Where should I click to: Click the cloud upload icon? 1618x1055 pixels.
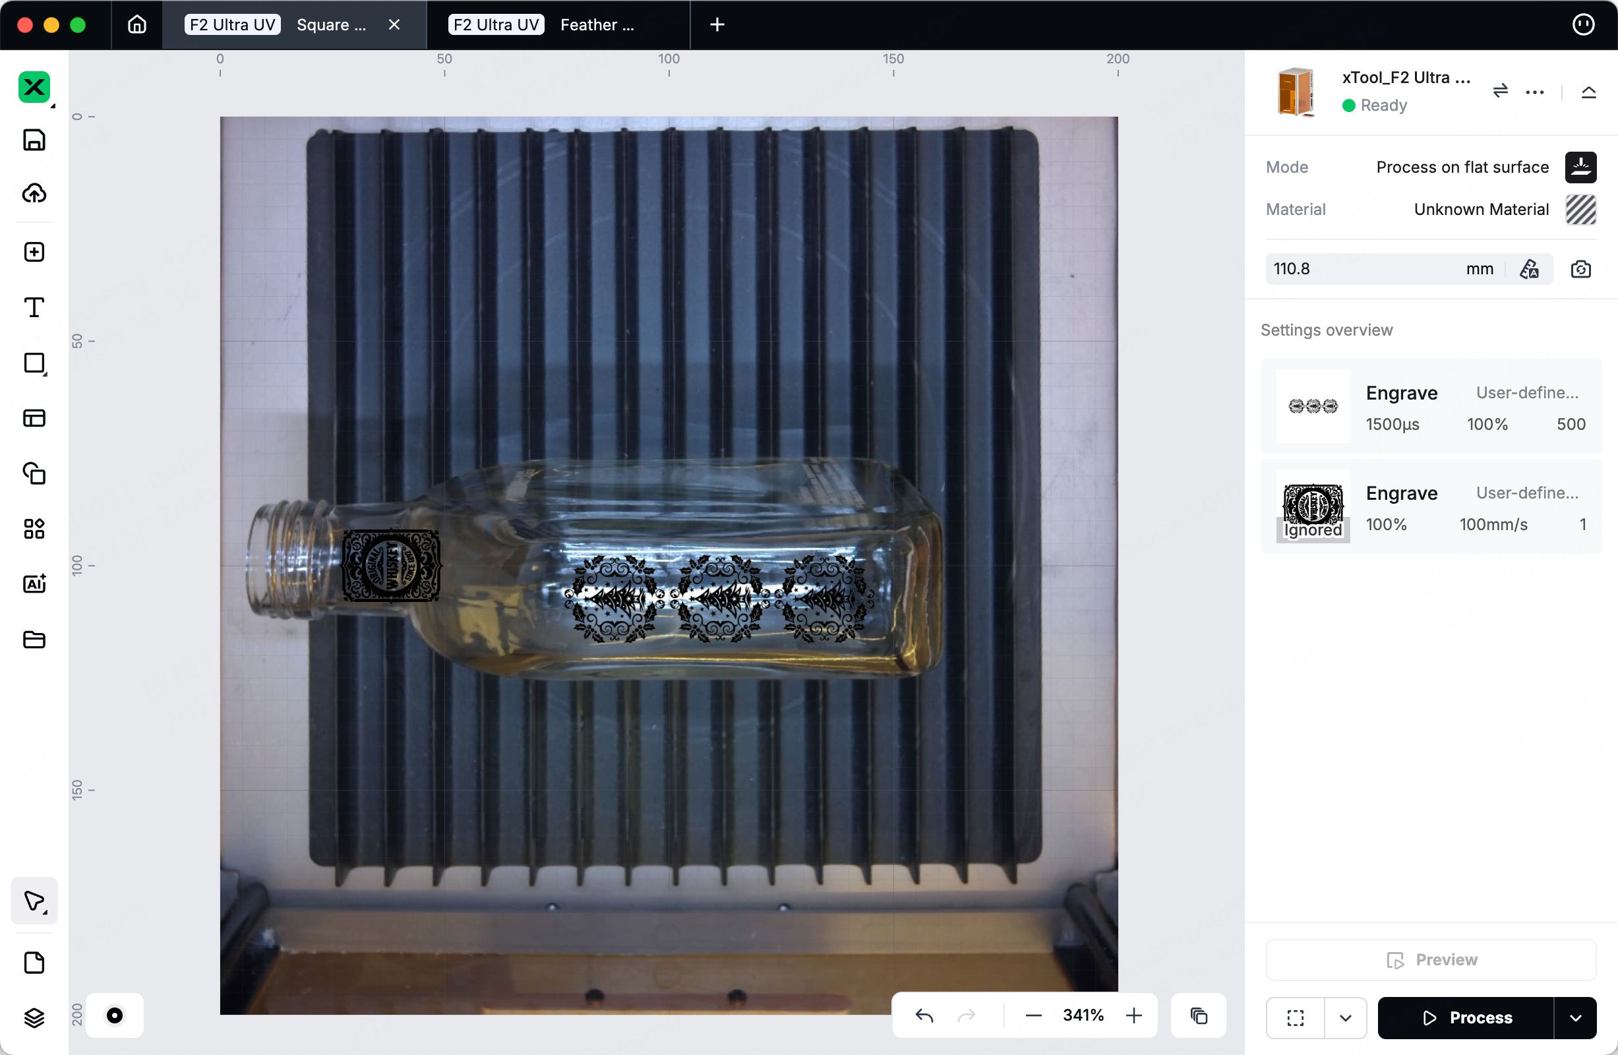(34, 194)
